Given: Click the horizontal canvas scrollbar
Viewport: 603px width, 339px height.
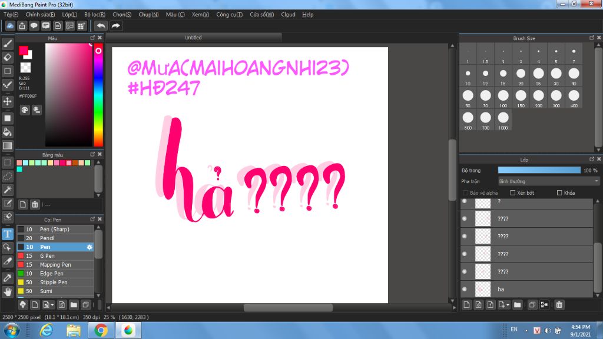Looking at the screenshot, I should (288, 307).
